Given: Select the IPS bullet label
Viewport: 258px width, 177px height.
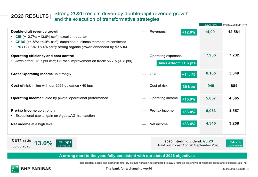Looking at the screenshot, I should point(18,47).
